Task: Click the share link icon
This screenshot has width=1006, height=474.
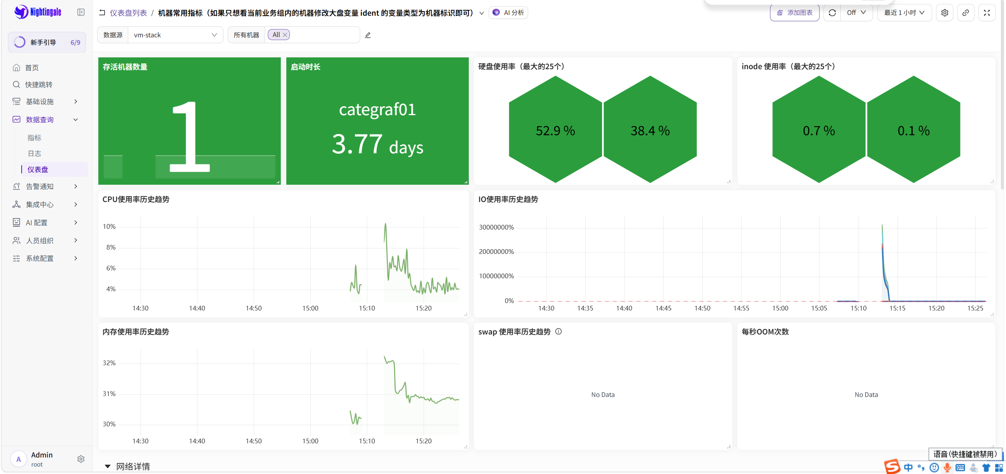Action: point(965,13)
